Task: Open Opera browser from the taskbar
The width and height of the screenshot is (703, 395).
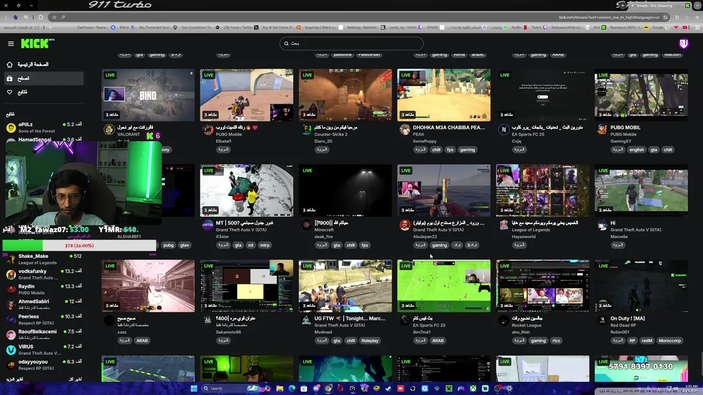Action: click(x=340, y=388)
